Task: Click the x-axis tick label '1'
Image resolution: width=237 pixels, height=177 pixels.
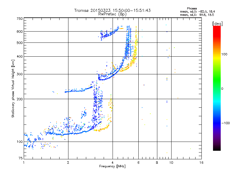Action: [x=24, y=163]
